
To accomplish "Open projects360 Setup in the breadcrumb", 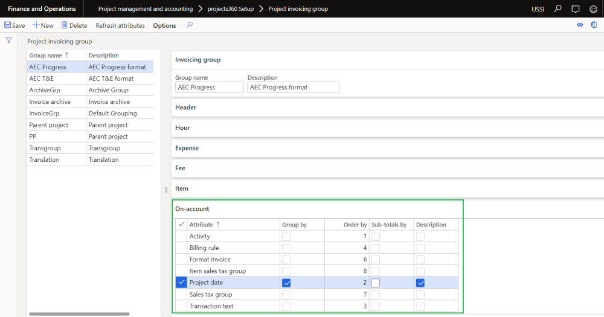I will click(x=230, y=9).
